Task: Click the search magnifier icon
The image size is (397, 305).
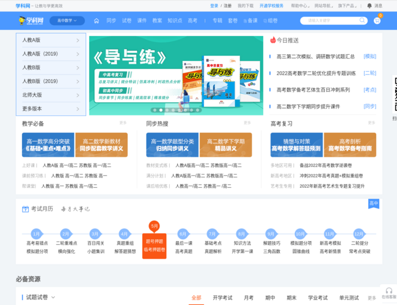Action: pos(362,20)
